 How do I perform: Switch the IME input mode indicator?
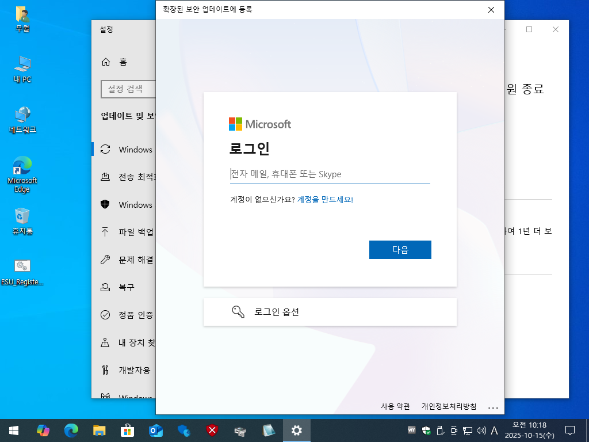[x=494, y=430]
